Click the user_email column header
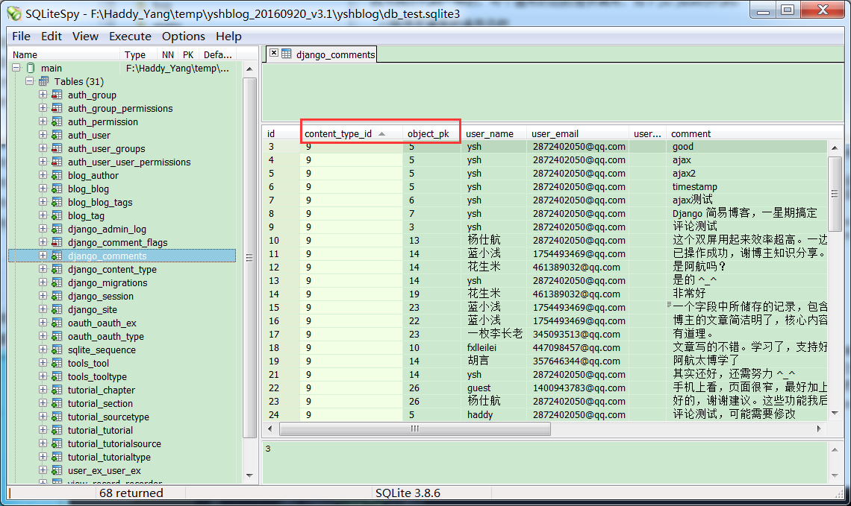 [x=555, y=134]
